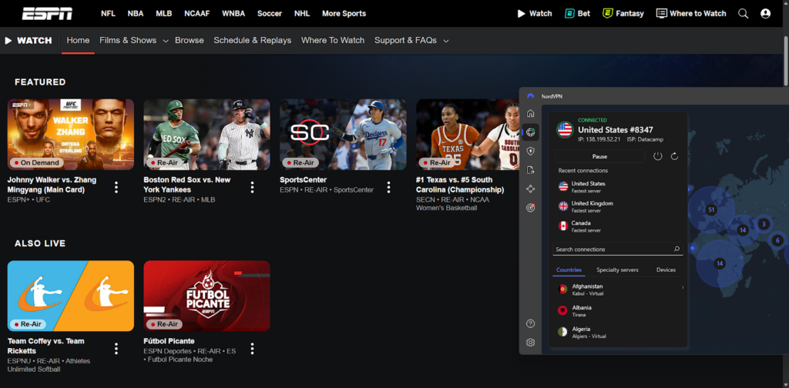The height and width of the screenshot is (388, 789).
Task: Open options menu for Team Coffey vs. Ricketts
Action: pyautogui.click(x=116, y=348)
